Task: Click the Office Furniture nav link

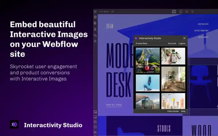Action: coord(201,31)
